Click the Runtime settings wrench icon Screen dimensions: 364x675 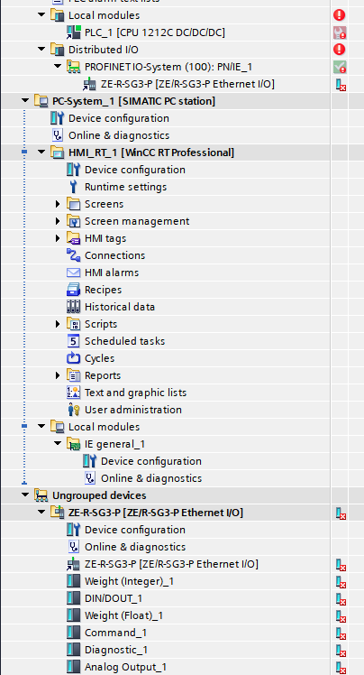coord(74,187)
